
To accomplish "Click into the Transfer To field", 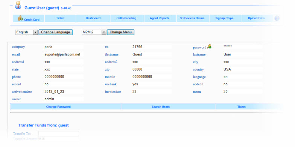I will click(59, 133).
